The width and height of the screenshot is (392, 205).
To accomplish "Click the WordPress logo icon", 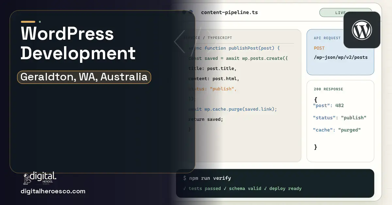I will (362, 30).
